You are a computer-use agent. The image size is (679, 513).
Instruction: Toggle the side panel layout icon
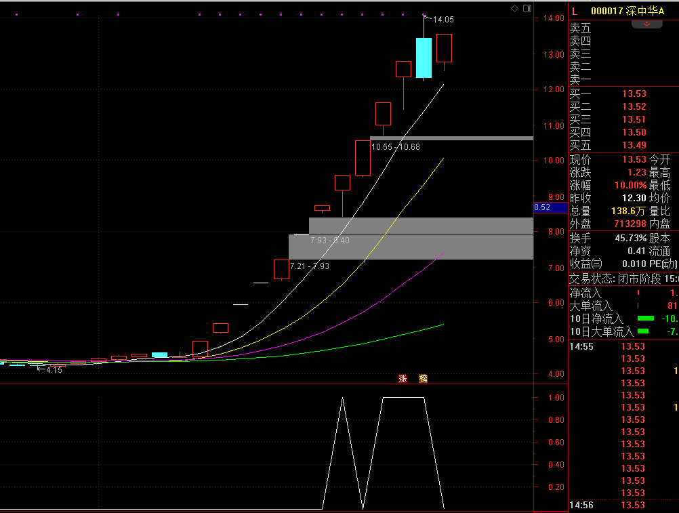pos(527,8)
